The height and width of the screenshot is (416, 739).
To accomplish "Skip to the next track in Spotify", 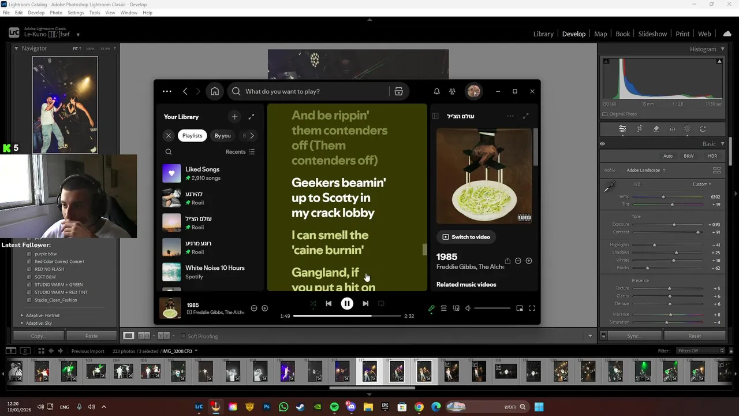I will (x=365, y=303).
